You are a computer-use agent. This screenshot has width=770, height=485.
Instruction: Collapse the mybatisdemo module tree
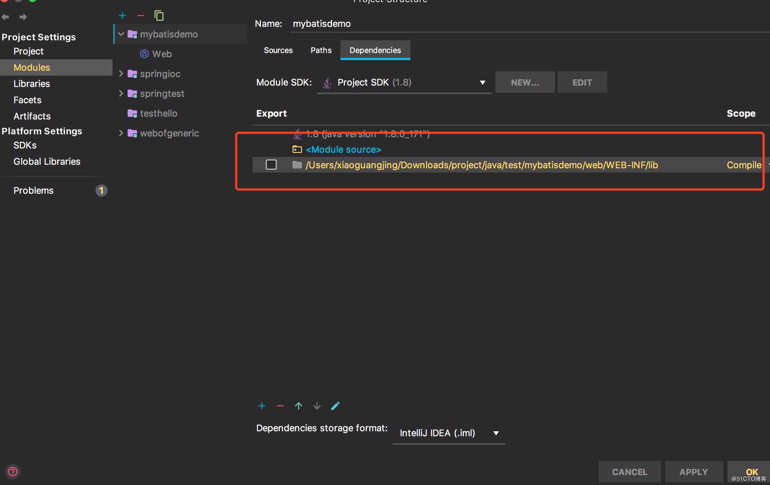click(x=121, y=34)
